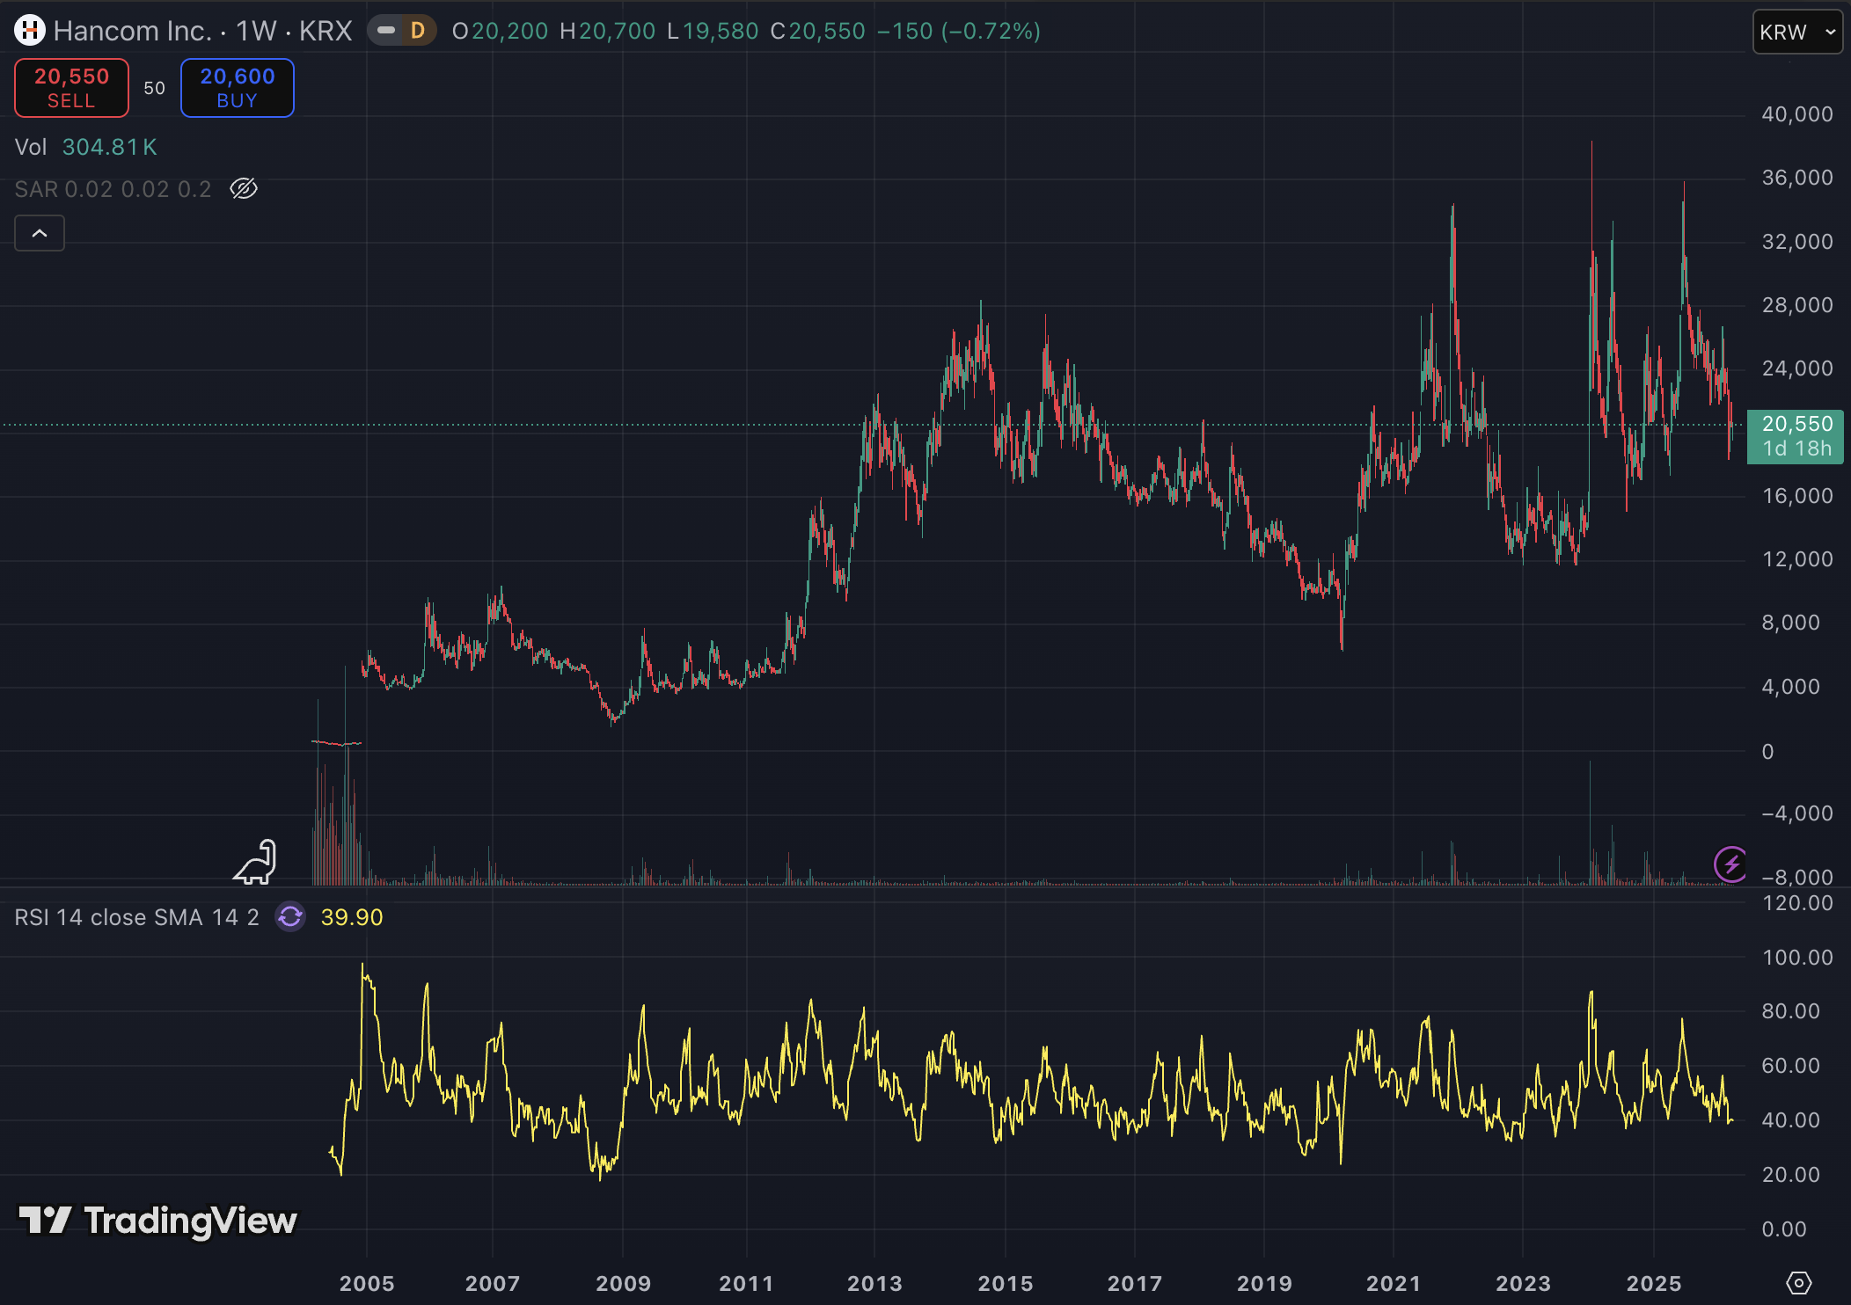The height and width of the screenshot is (1305, 1851).
Task: Click the RSI purple refresh icon
Action: [290, 917]
